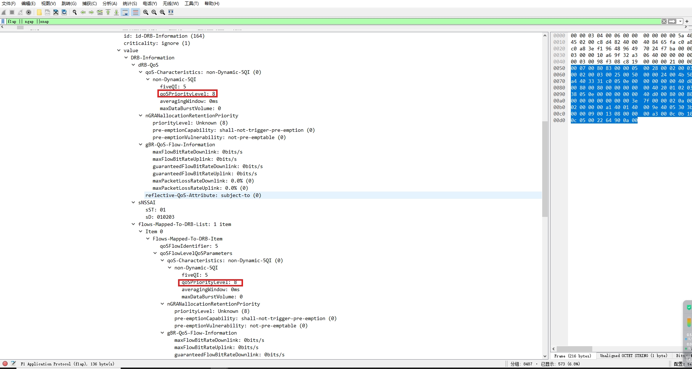Open the 分析(A) menu
This screenshot has height=369, width=692.
110,4
